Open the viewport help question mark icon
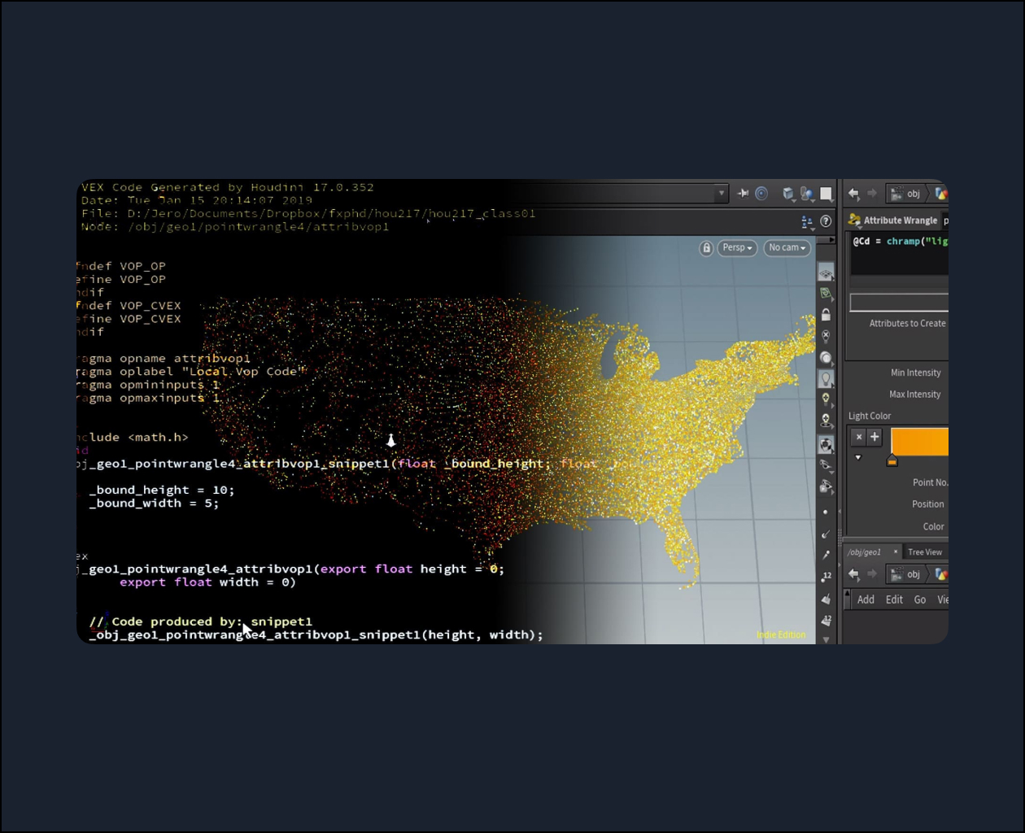This screenshot has height=833, width=1025. [x=826, y=221]
